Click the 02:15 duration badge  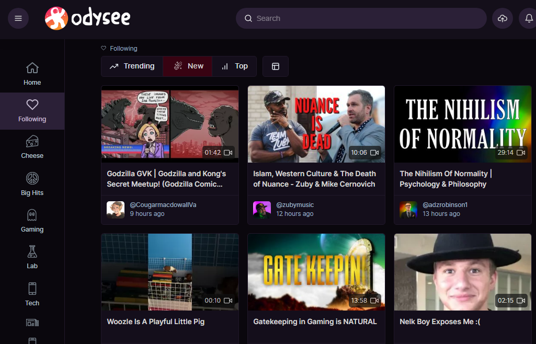click(x=511, y=300)
